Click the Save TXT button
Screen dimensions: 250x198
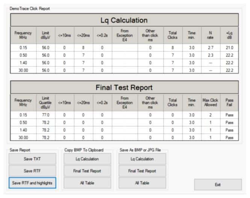[32, 159]
